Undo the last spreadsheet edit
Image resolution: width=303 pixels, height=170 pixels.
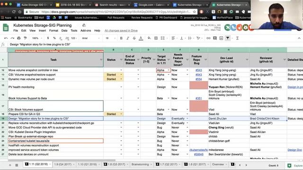(6, 38)
